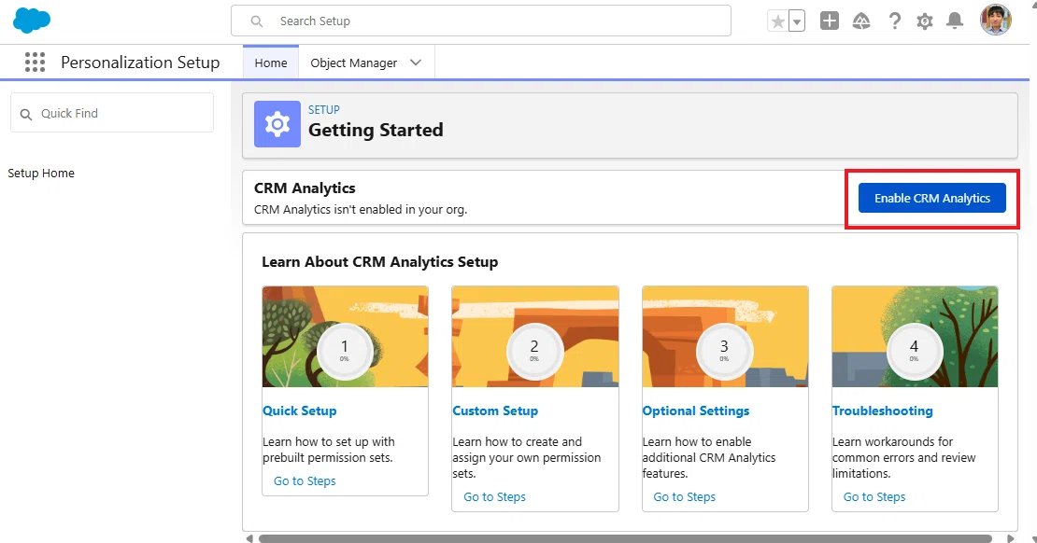Viewport: 1037px width, 543px height.
Task: Open the Quick Setup link
Action: 300,411
